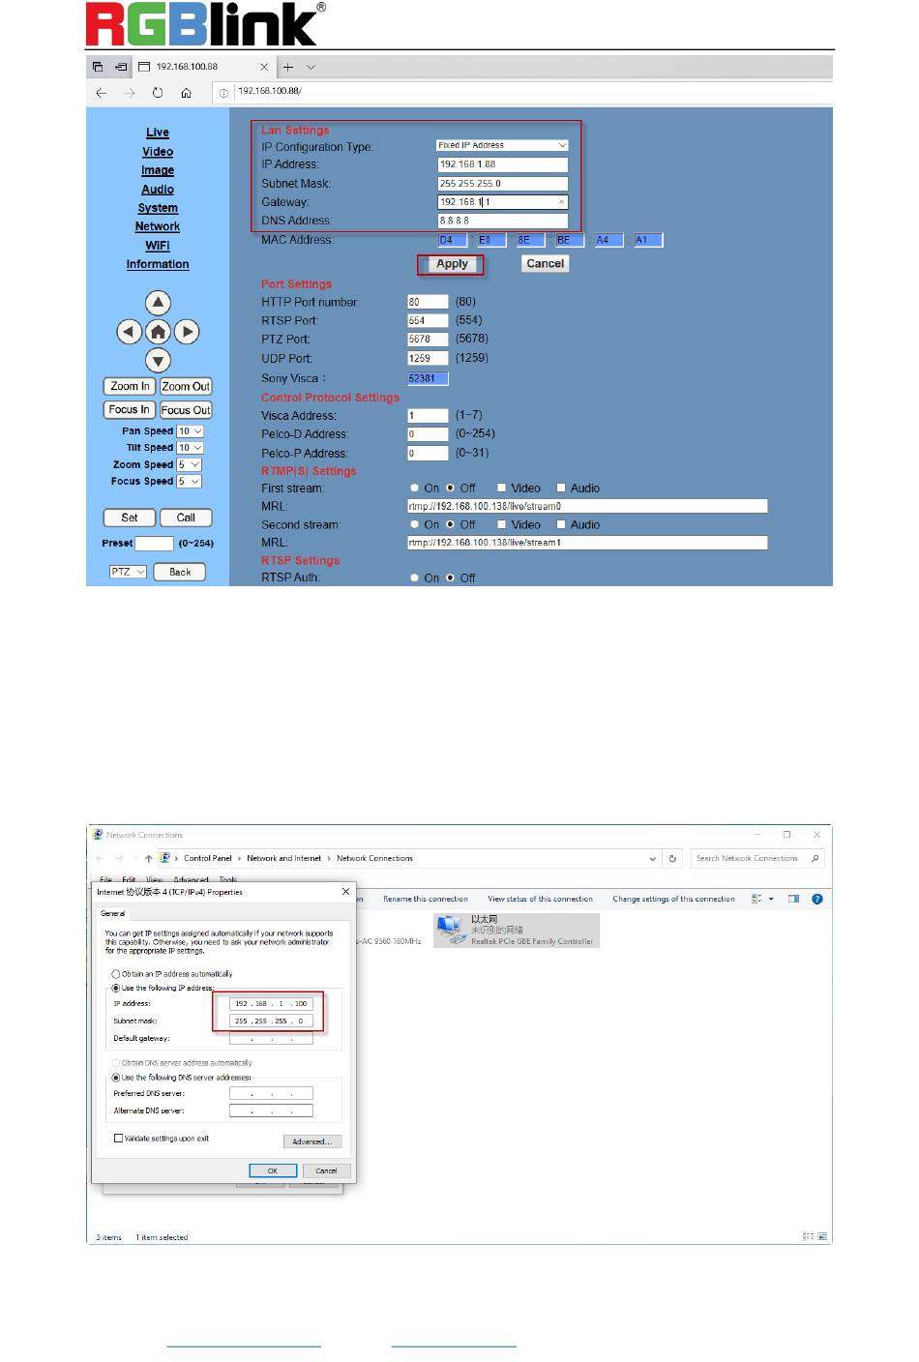Close the 192.168.100.88 browser tab
Viewport: 919px width, 1362px height.
(x=264, y=67)
